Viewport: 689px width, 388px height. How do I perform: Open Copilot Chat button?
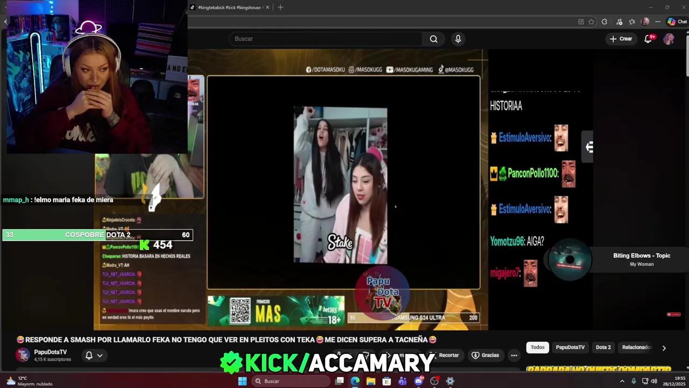pyautogui.click(x=677, y=22)
